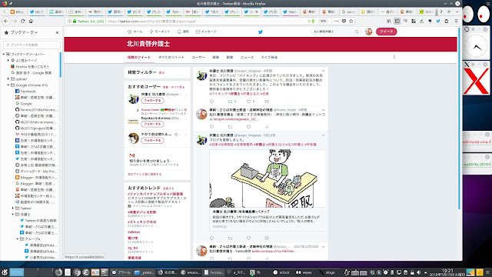The height and width of the screenshot is (277, 492).
Task: Click the volume icon in system tray
Action: point(418,272)
